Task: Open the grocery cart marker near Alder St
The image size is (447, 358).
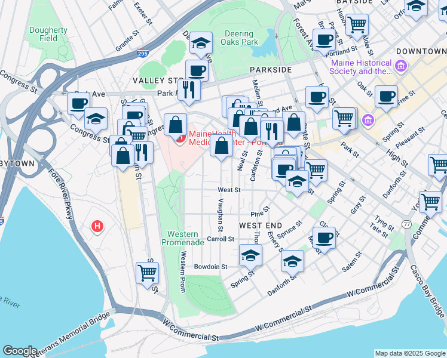Action: 357,27
